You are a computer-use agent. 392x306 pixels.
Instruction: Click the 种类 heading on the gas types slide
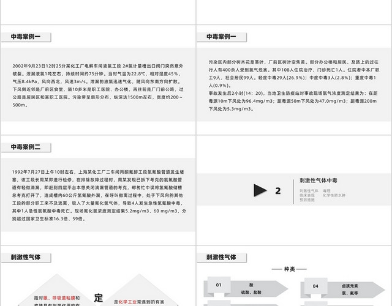pos(289,269)
